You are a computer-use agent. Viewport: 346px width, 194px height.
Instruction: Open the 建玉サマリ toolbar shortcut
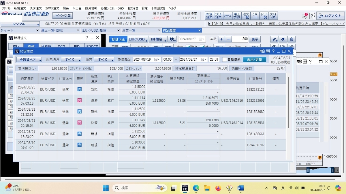tap(237, 16)
